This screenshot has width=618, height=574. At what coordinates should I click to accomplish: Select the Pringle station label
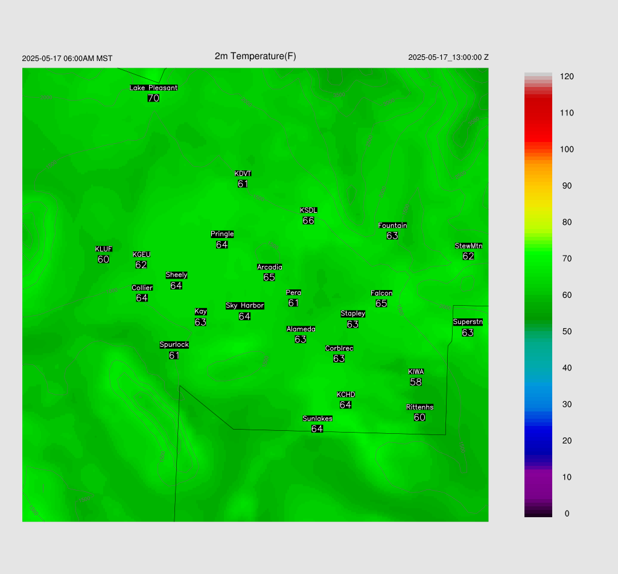tap(222, 234)
